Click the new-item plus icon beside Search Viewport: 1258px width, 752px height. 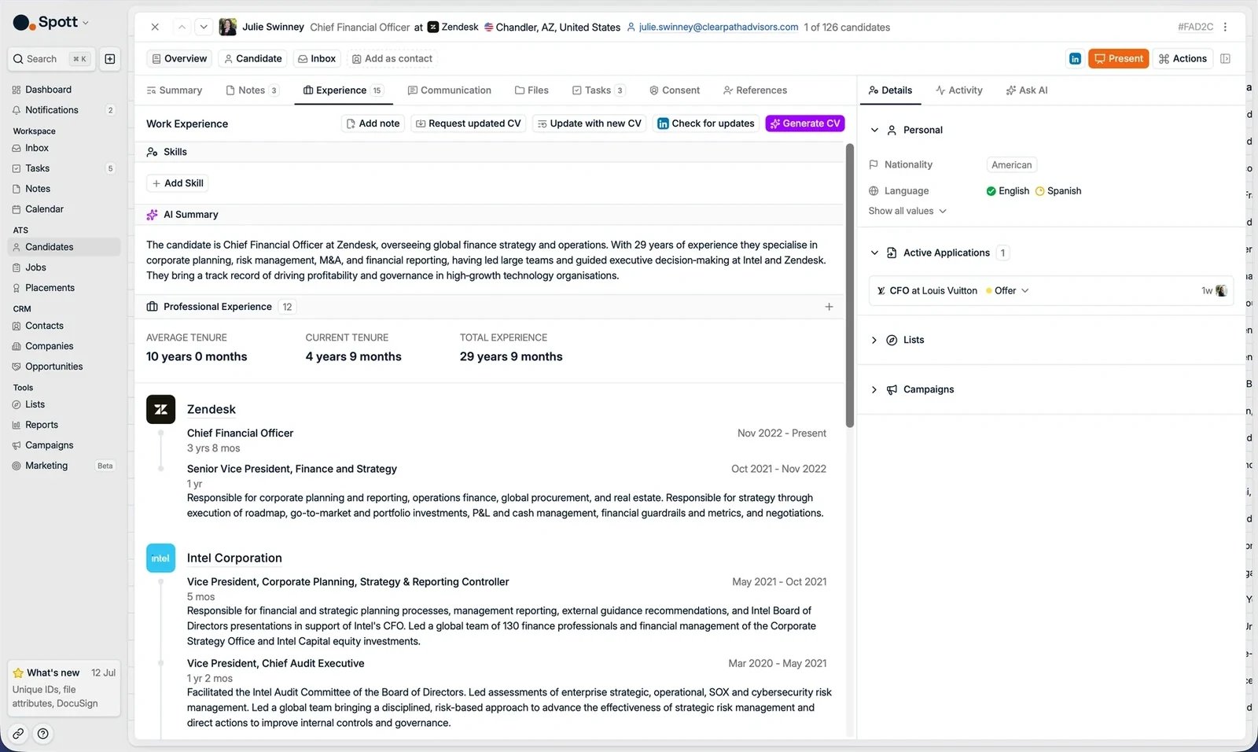click(110, 59)
